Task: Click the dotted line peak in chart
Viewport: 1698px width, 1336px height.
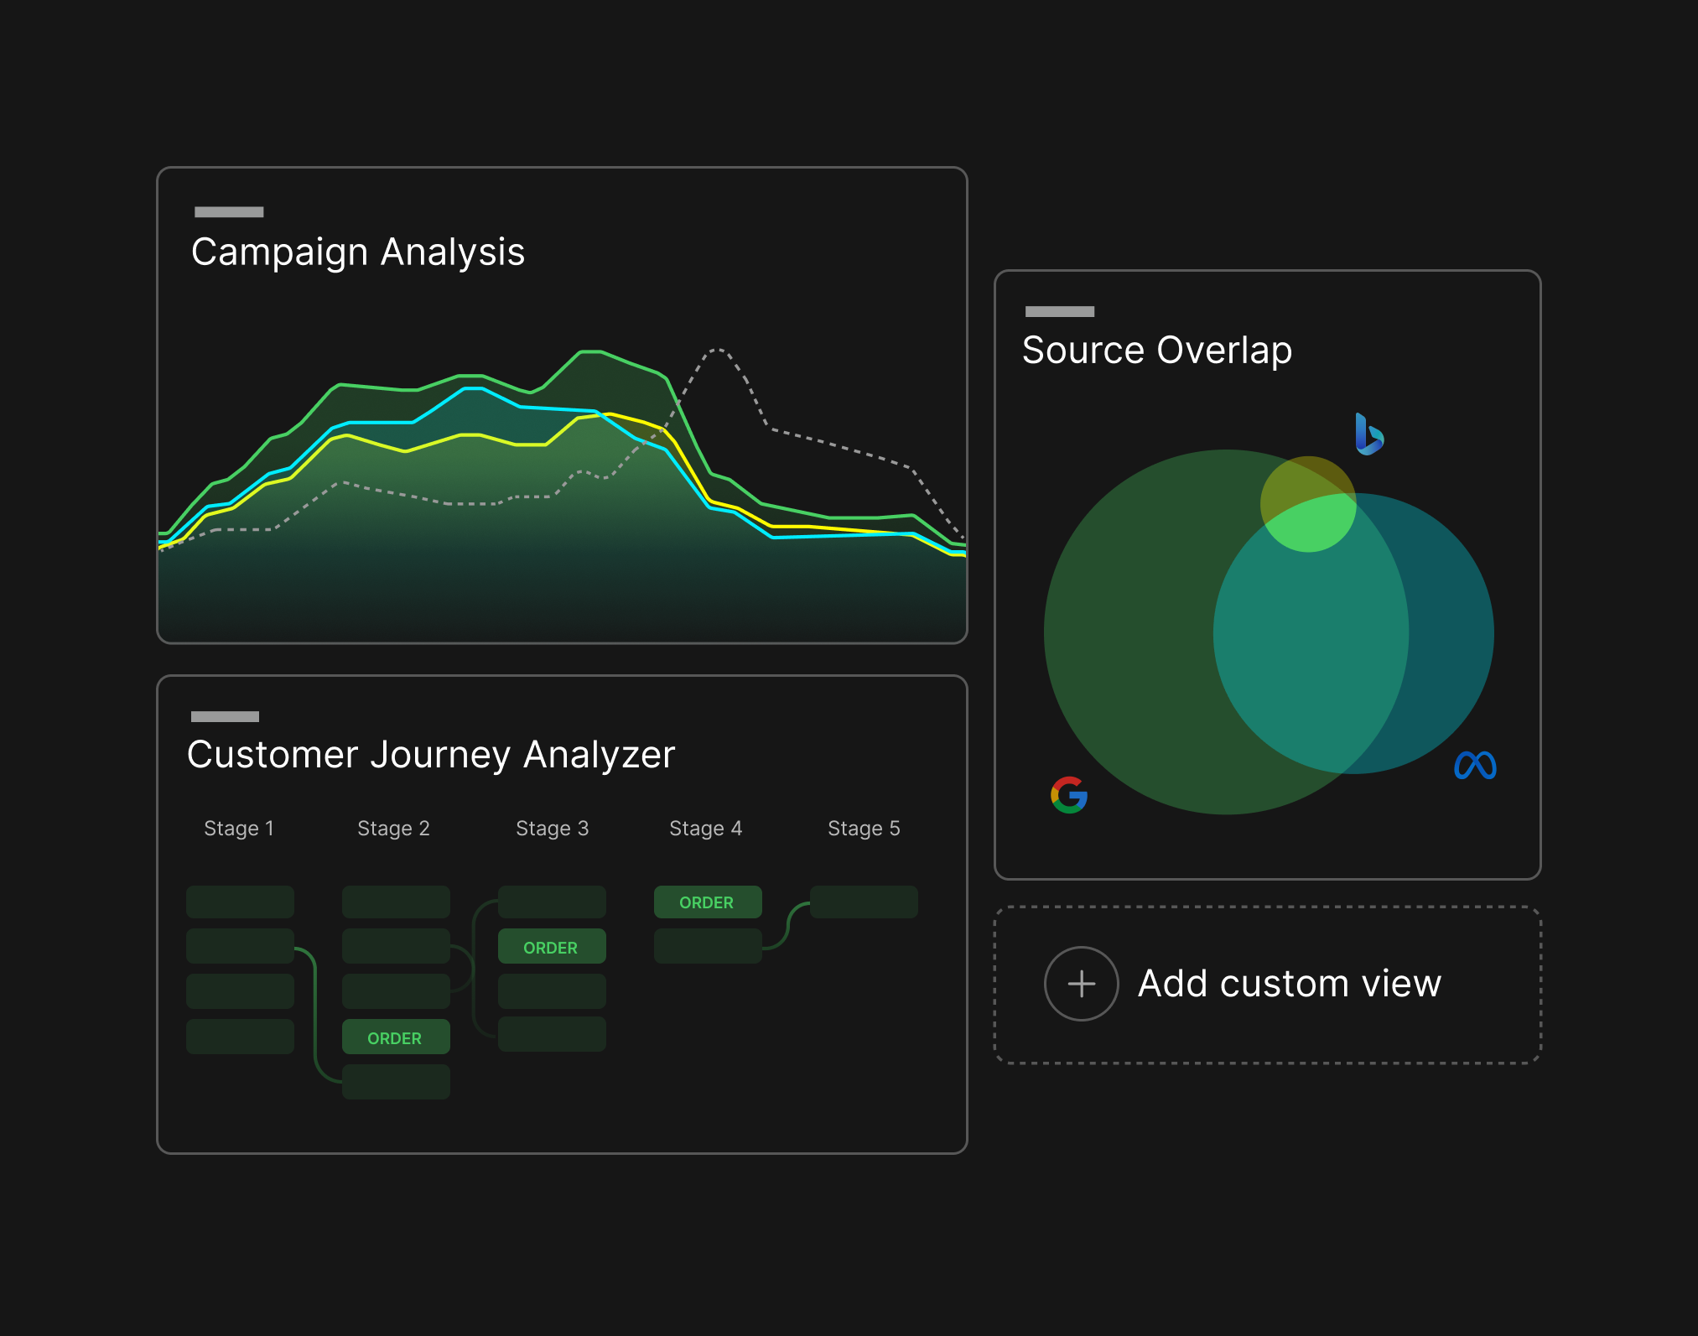Action: [x=717, y=349]
